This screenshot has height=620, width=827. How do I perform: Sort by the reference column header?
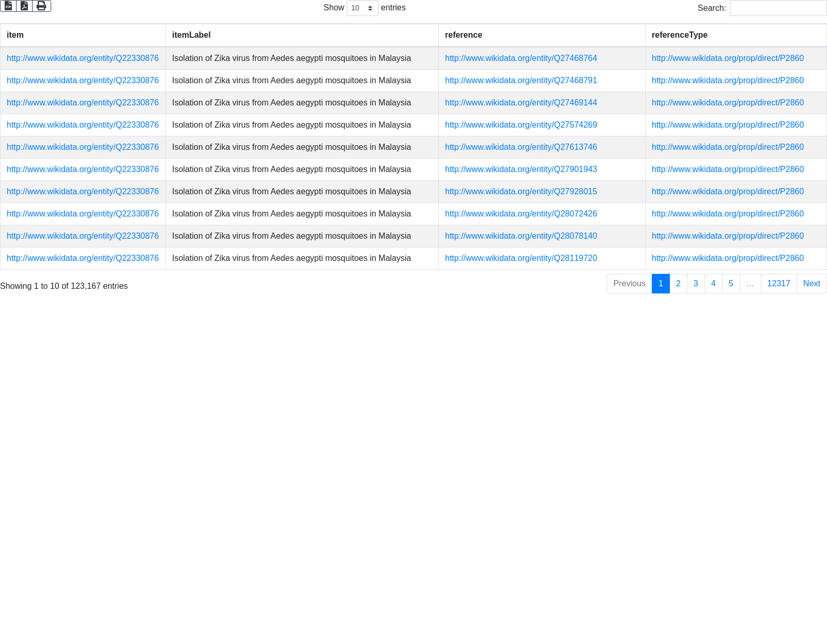pos(542,35)
